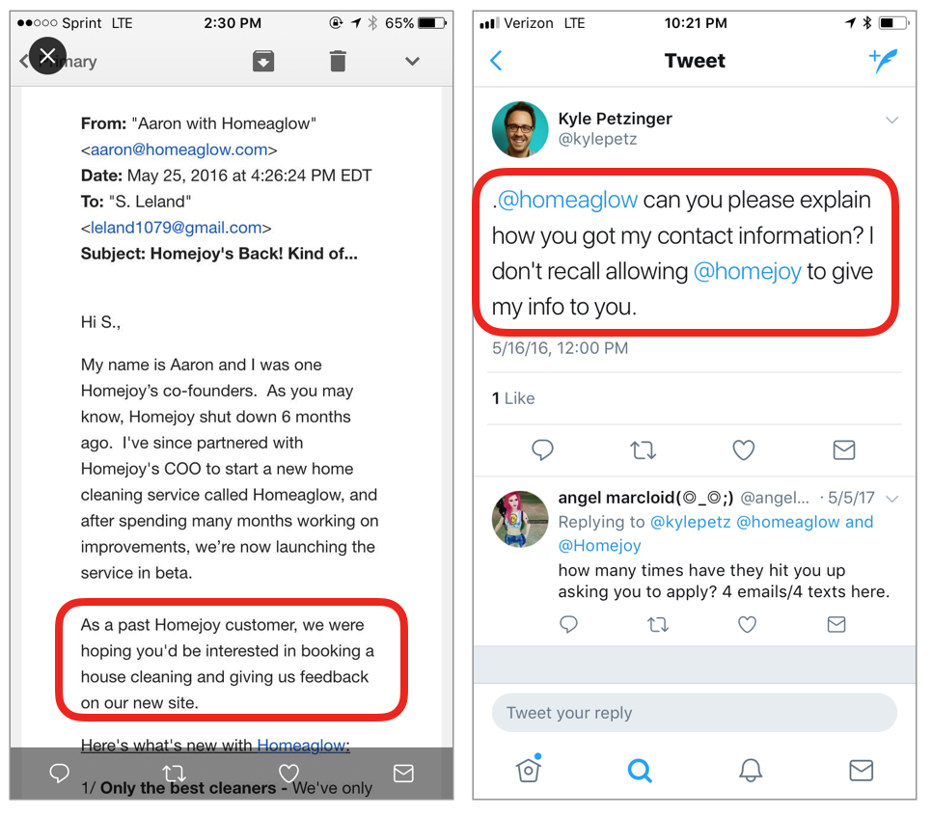Viewport: 932px width, 816px height.
Task: Switch to the Home tab
Action: point(529,769)
